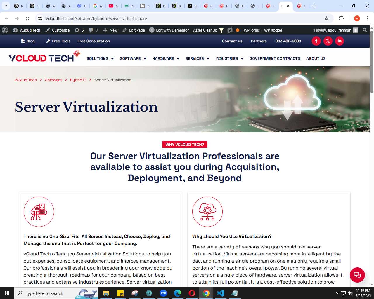Switch to the LinkedIn tab
The image size is (374, 299).
[x=145, y=6]
